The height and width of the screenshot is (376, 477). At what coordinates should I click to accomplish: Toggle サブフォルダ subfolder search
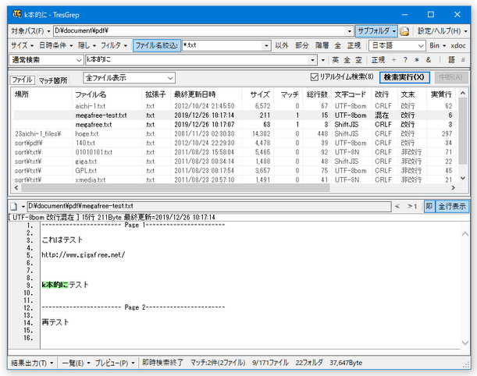(376, 31)
